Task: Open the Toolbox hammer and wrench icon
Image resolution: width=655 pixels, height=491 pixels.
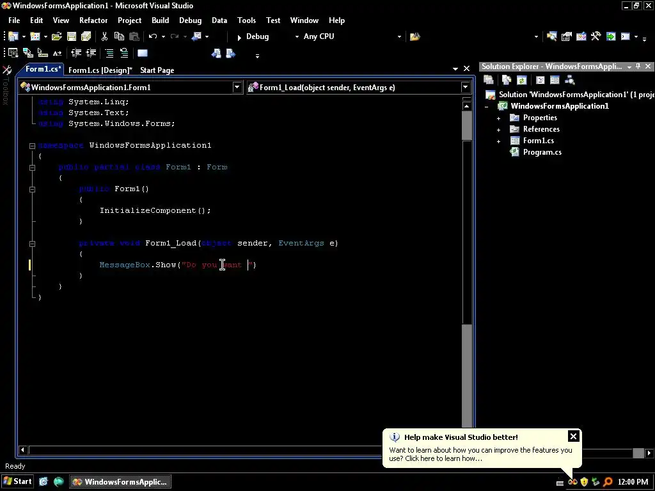Action: [x=596, y=36]
